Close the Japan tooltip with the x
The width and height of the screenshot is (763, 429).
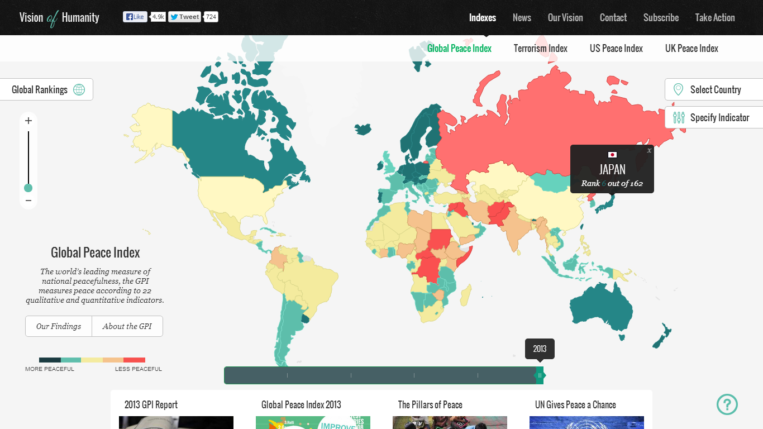(x=649, y=150)
